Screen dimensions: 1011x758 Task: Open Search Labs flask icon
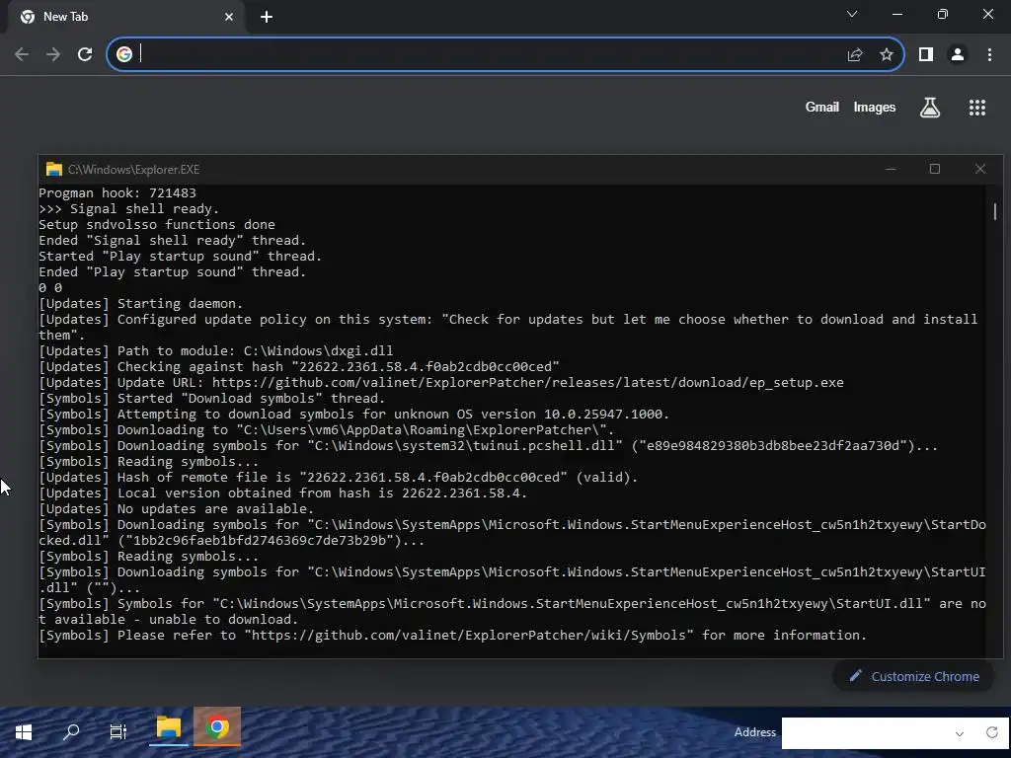[930, 108]
